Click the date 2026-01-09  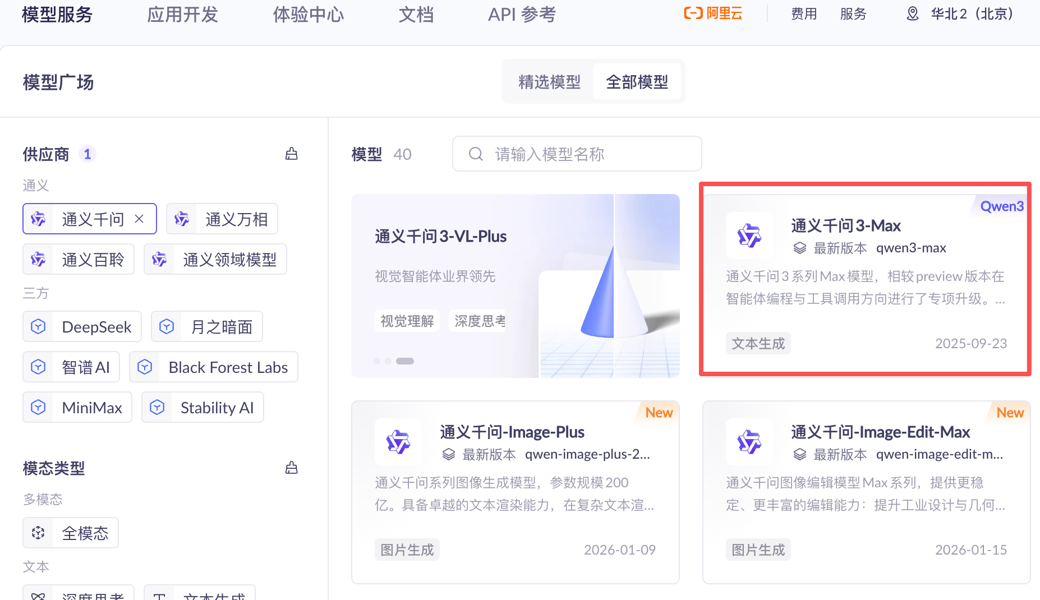point(620,550)
